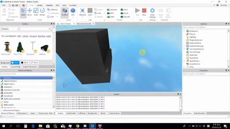Open the FILE menu
The height and width of the screenshot is (129, 230).
[4, 5]
